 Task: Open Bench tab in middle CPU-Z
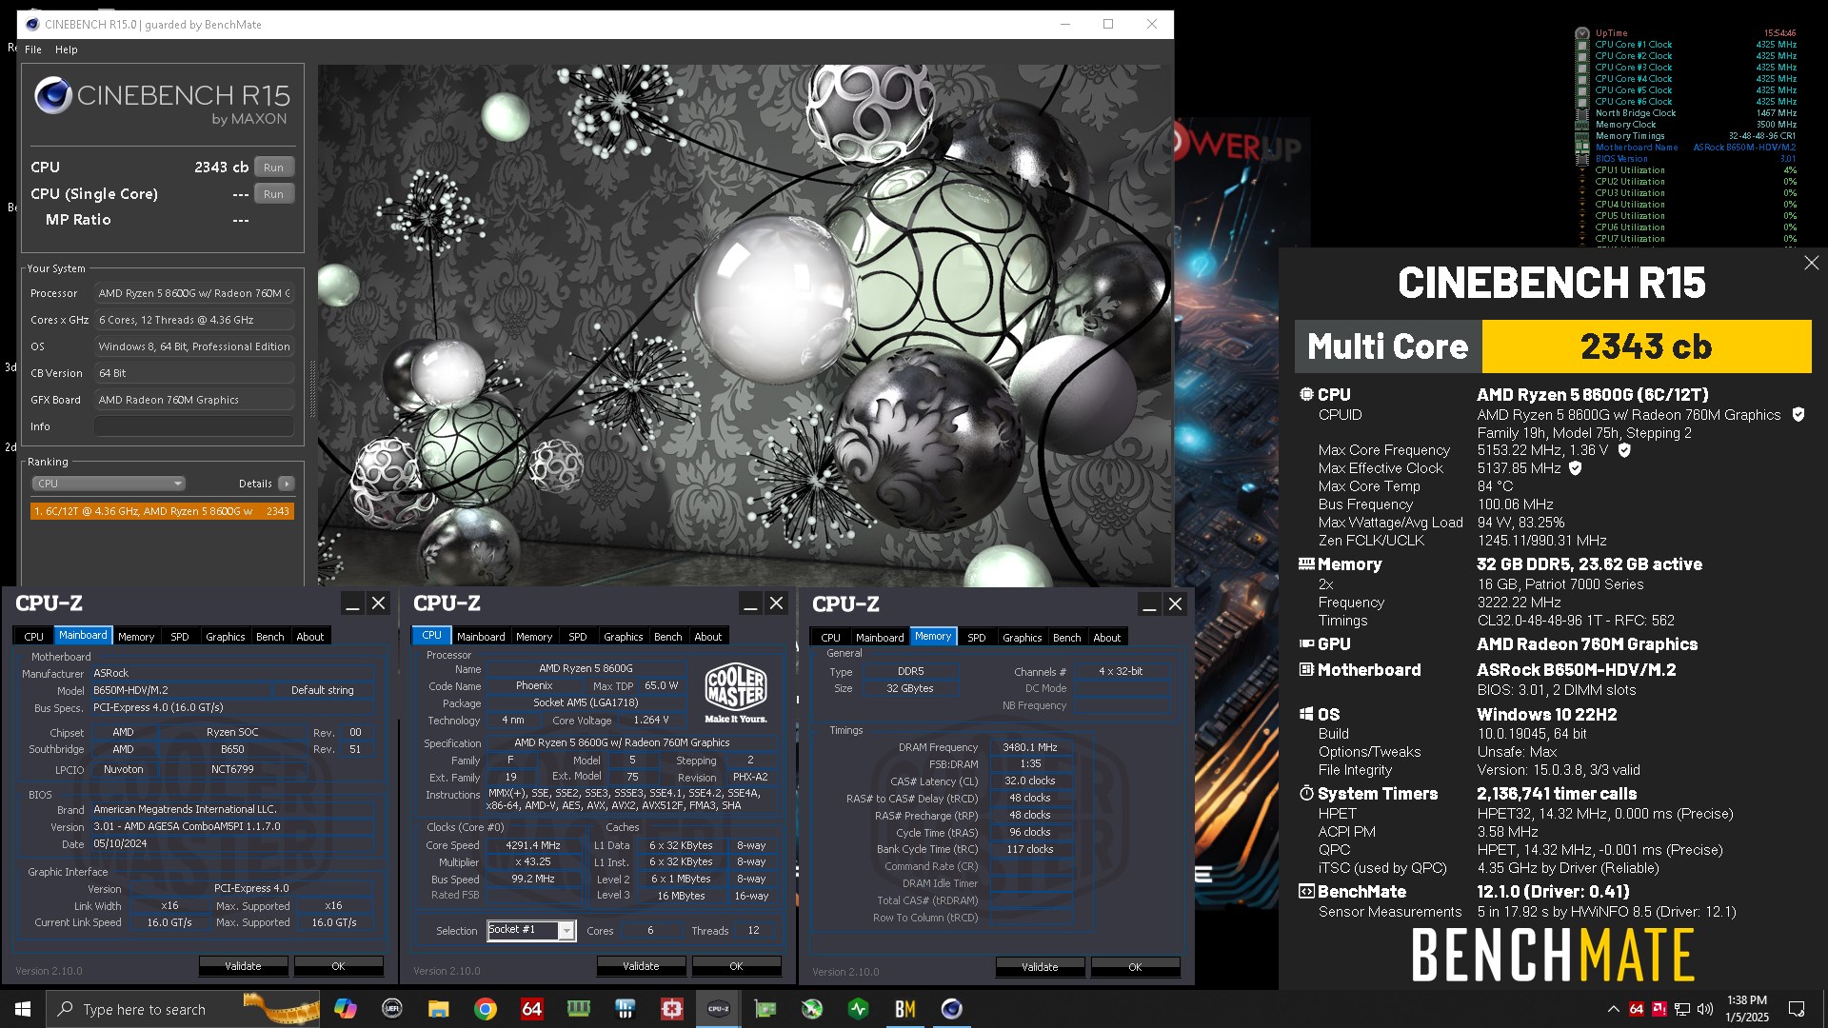(x=668, y=637)
